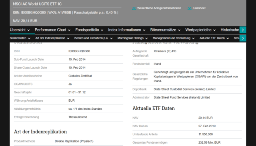
Task: Expand chevron next to Aktuelle ETF Daten
Action: [228, 38]
